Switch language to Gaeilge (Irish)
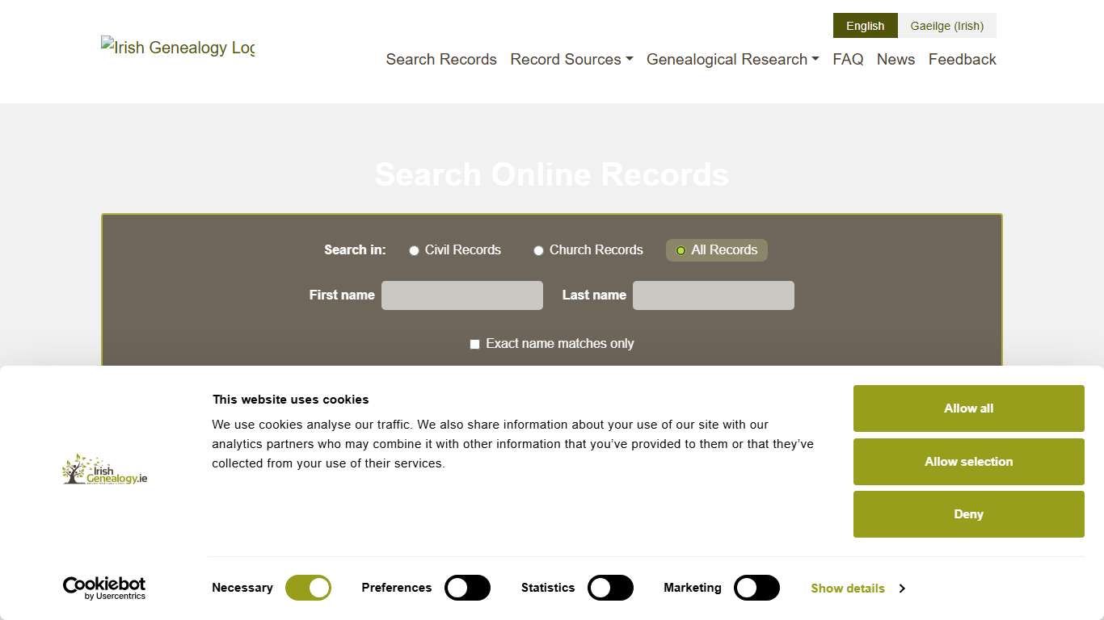Image resolution: width=1104 pixels, height=620 pixels. tap(946, 25)
